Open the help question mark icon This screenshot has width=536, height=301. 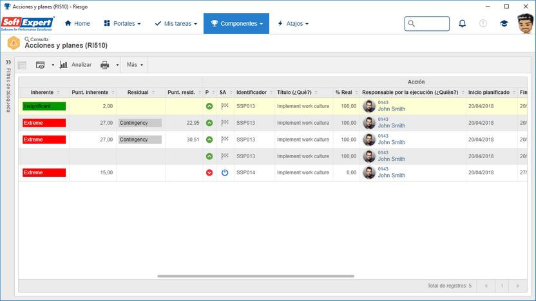click(x=483, y=24)
